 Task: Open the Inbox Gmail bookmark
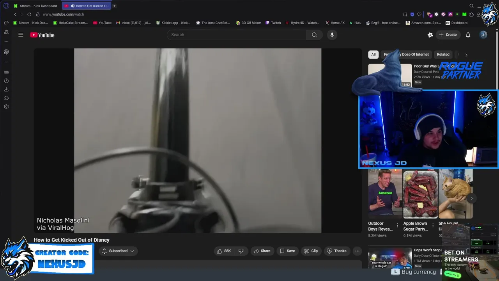[133, 23]
